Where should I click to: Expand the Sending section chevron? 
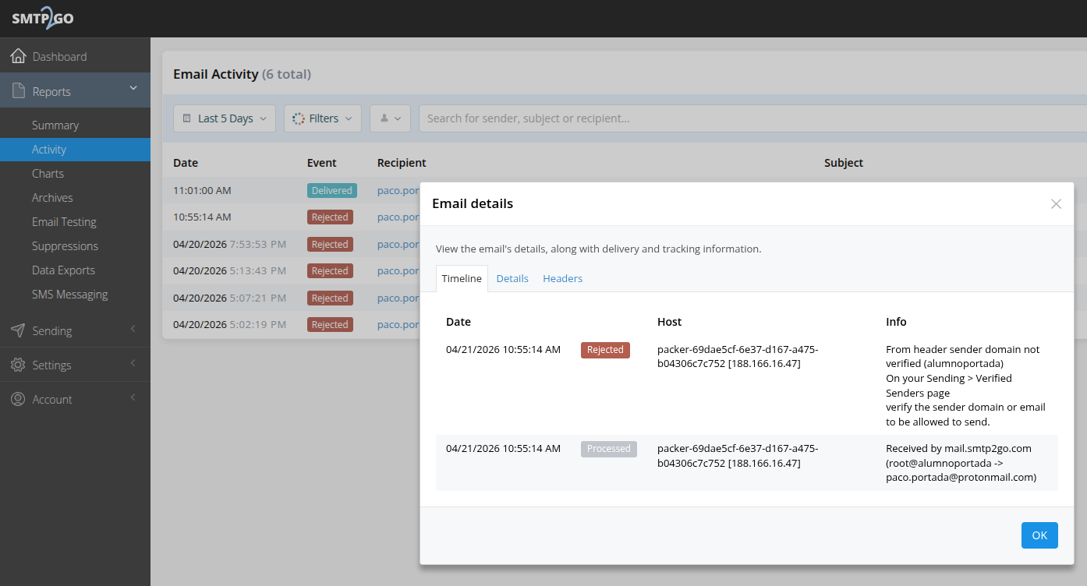click(133, 330)
